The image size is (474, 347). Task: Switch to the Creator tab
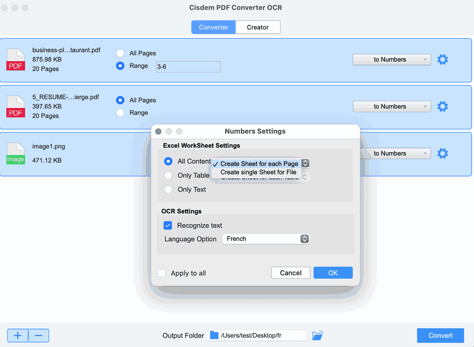point(258,27)
